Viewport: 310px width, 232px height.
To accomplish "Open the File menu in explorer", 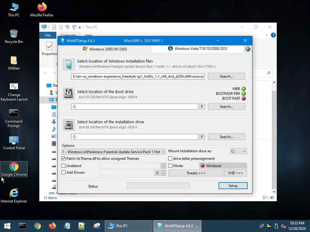I will pyautogui.click(x=48, y=35).
